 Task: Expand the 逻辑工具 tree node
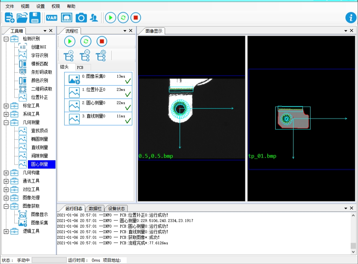6,232
